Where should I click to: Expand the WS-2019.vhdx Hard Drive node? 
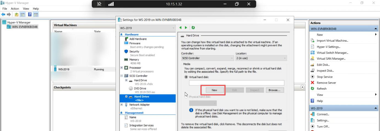(126, 80)
